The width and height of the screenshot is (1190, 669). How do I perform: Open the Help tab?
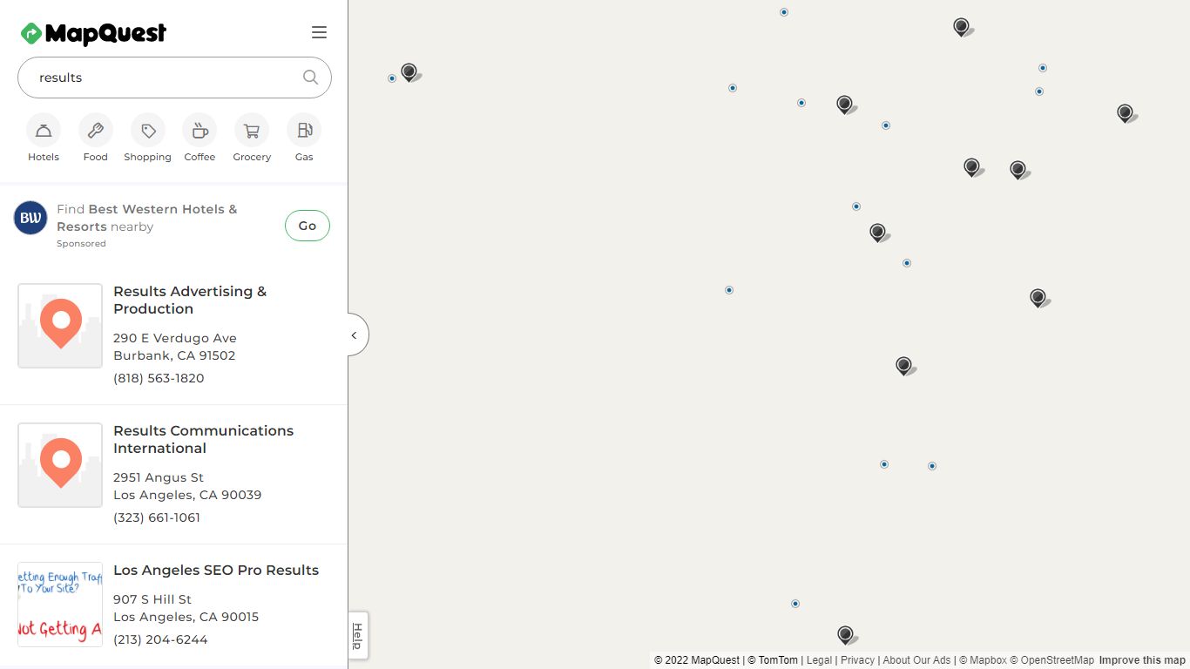pos(358,636)
